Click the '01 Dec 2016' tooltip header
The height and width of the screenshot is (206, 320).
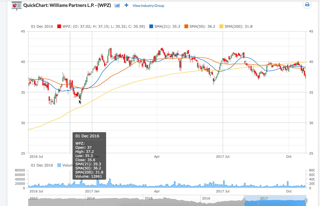[x=87, y=136]
